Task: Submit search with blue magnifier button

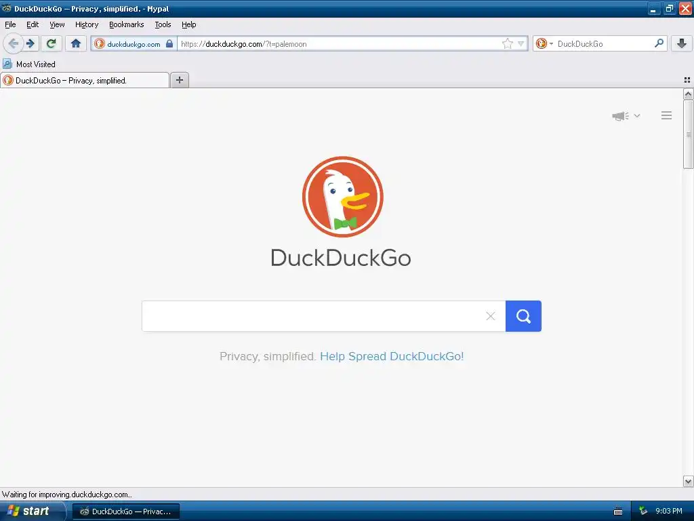Action: [523, 316]
